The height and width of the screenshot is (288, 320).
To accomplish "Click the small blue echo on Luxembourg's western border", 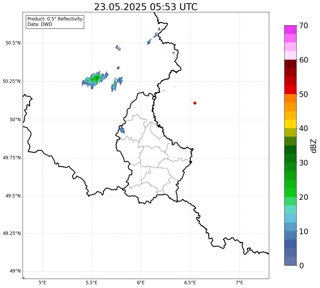I will (122, 130).
